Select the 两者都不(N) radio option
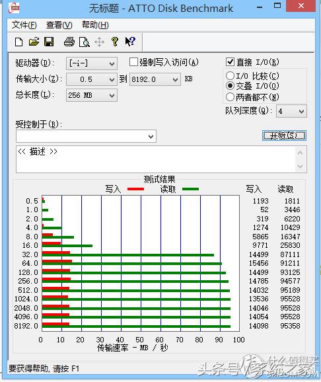Viewport: 321px width, 382px height. click(230, 97)
